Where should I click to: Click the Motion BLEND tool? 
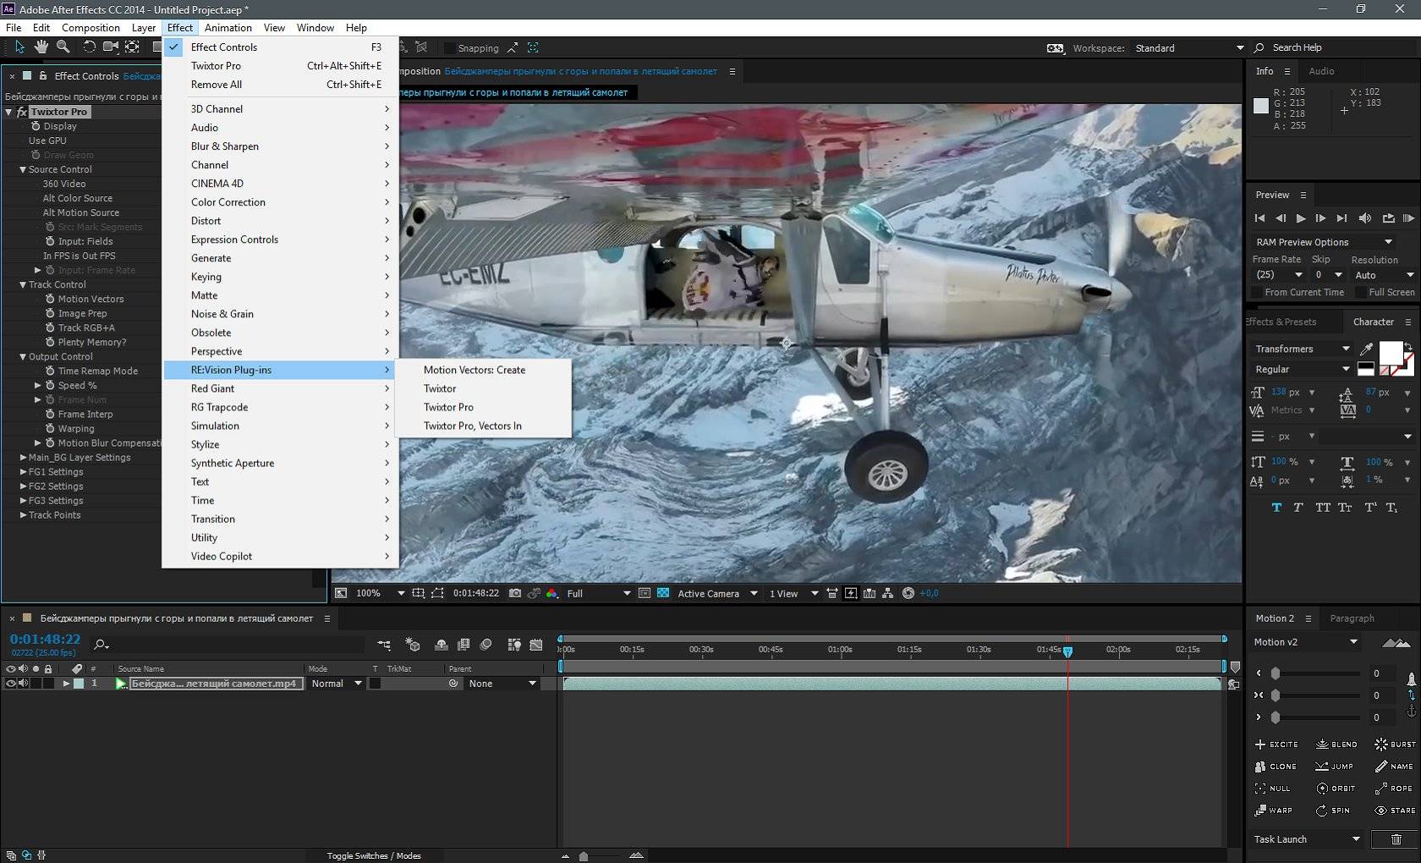1336,745
